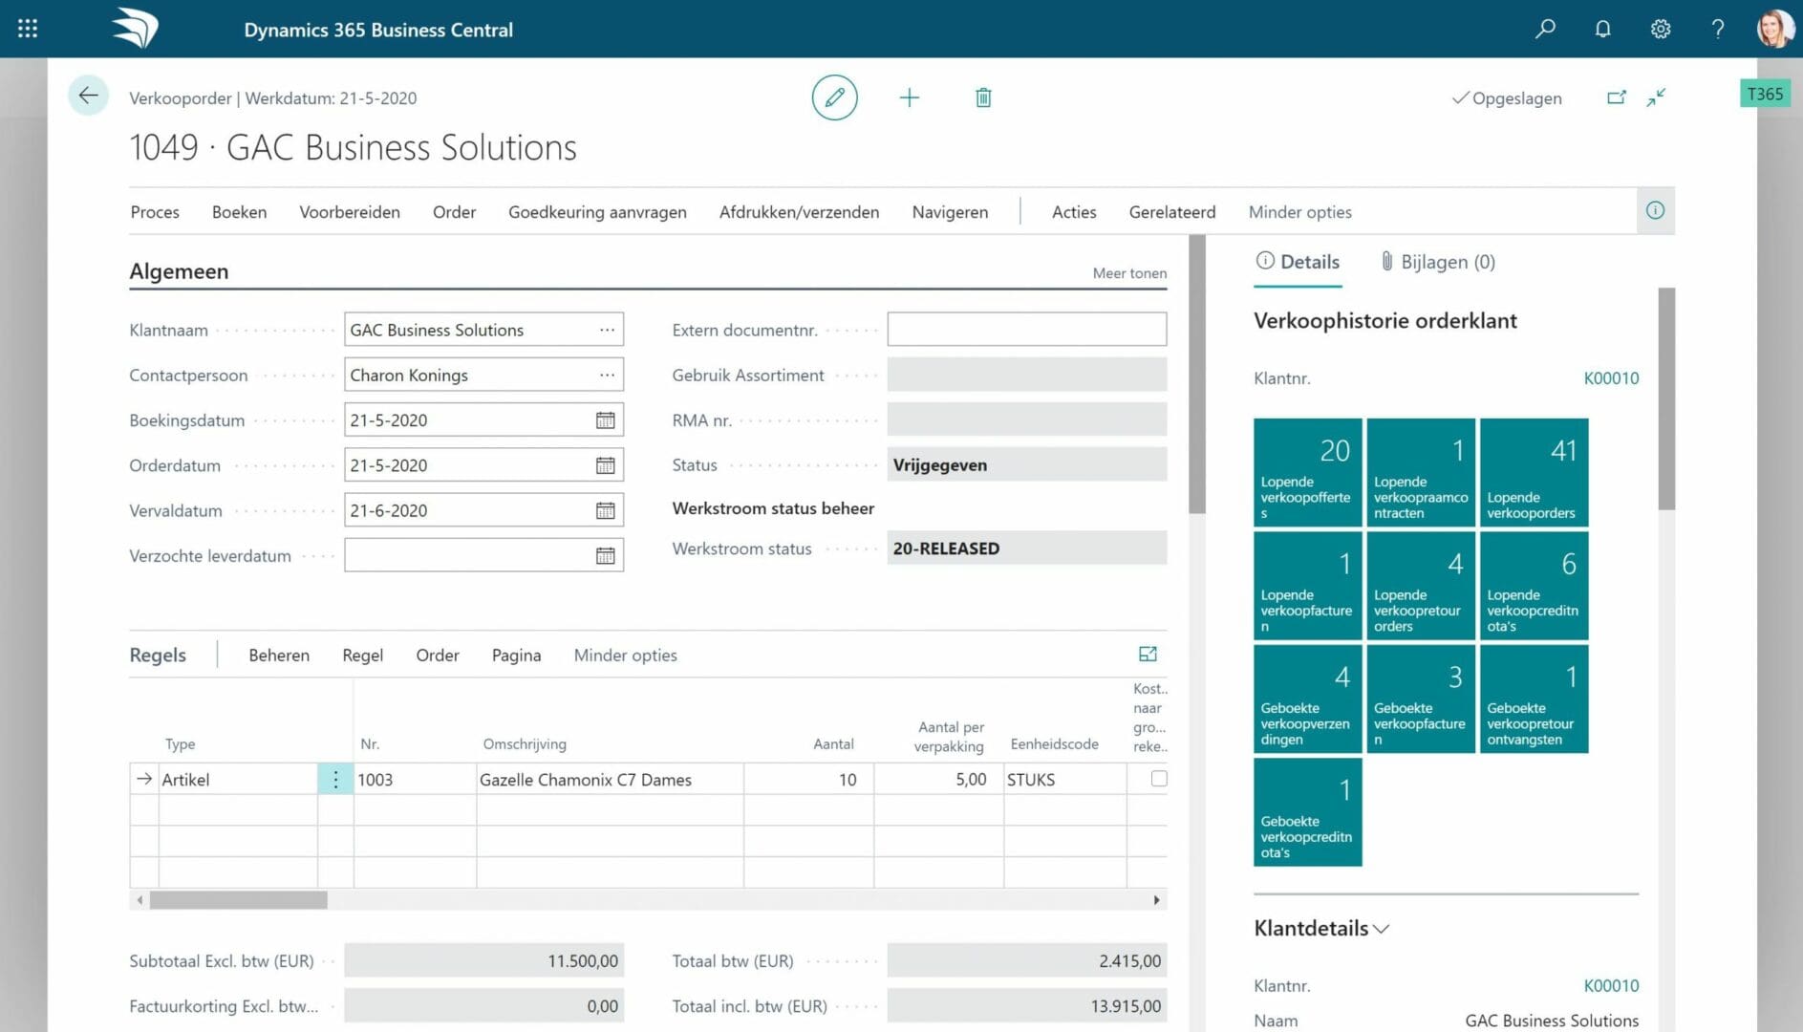Click the left scroll arrow of lines grid

click(140, 900)
